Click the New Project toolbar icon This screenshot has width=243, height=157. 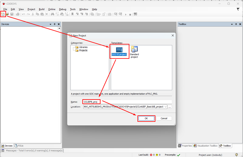tap(3, 14)
